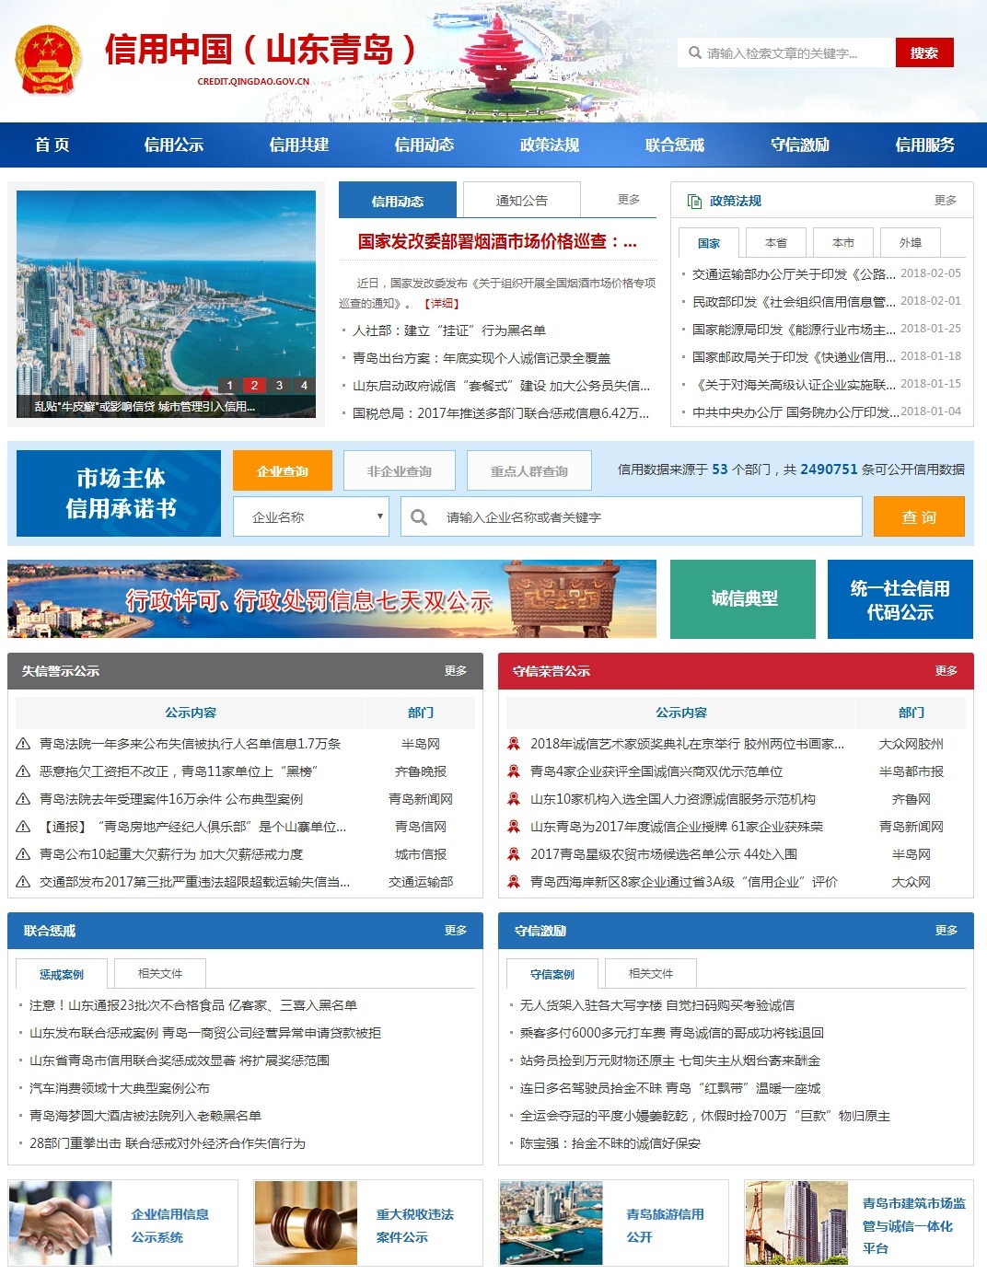Click the magnifier icon in enterprise search
The width and height of the screenshot is (987, 1275).
[419, 517]
